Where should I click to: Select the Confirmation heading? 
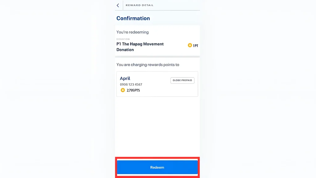133,18
